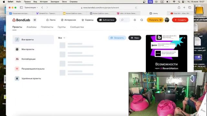
Task: Switch to Сообщества tab
Action: pos(77,27)
